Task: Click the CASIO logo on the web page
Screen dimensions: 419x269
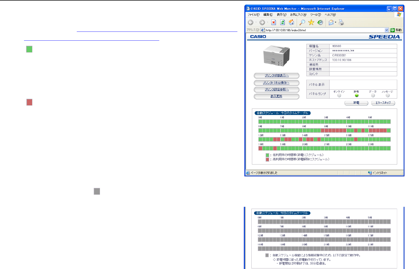Action: (258, 37)
